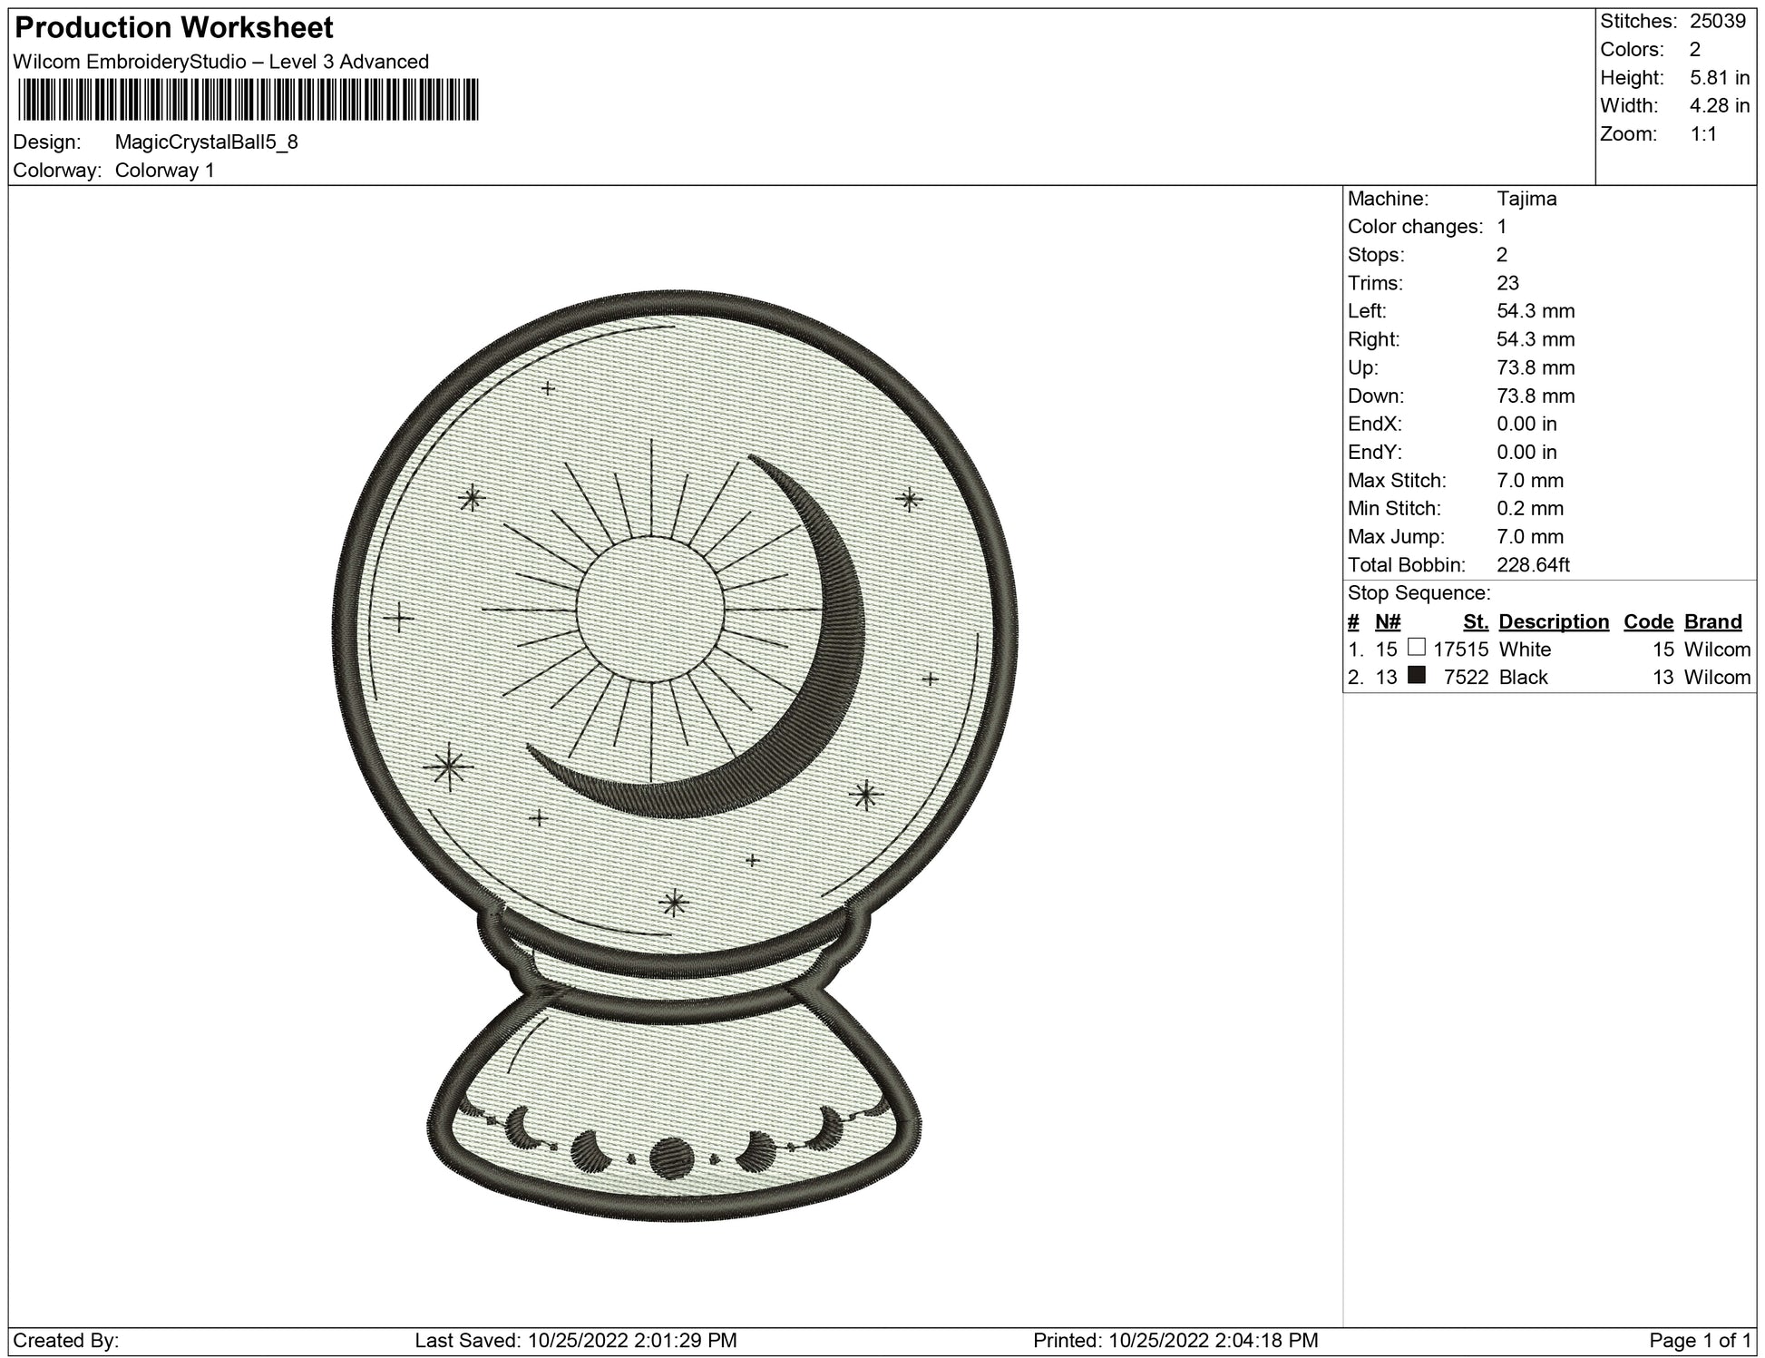The image size is (1765, 1358).
Task: Click the Production Worksheet title
Action: tap(174, 28)
